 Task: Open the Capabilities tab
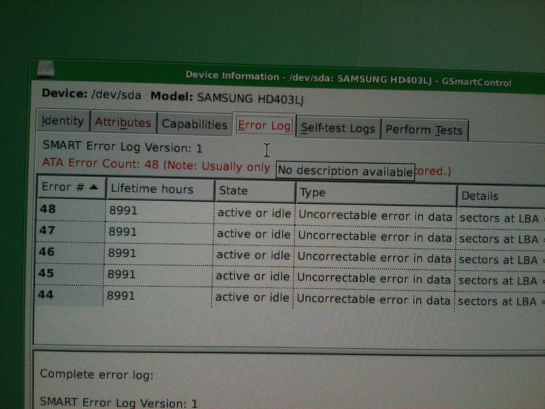(194, 124)
